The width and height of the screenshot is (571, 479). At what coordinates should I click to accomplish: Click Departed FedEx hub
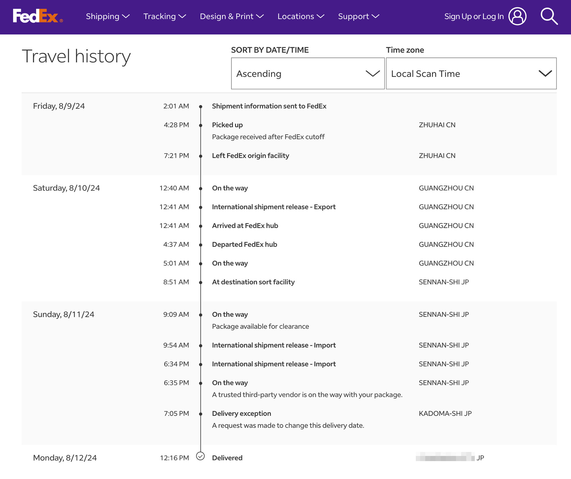244,244
